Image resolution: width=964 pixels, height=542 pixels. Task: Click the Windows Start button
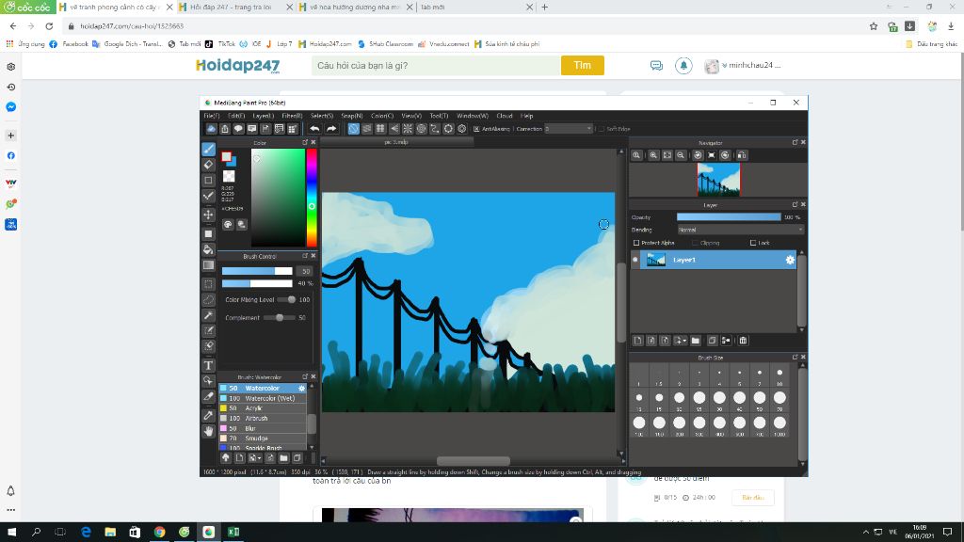[11, 533]
